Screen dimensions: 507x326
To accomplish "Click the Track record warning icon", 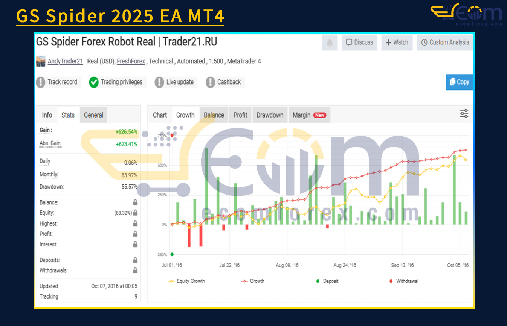I will [41, 82].
